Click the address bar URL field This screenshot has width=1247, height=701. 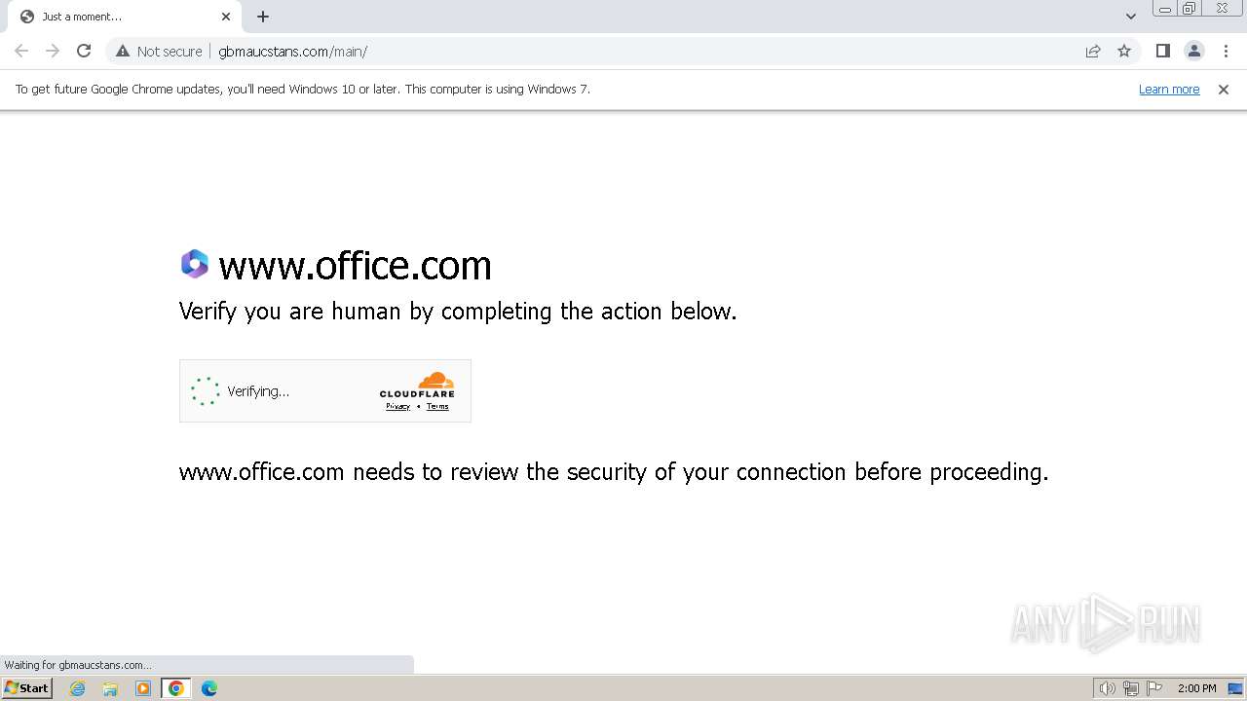coord(585,51)
